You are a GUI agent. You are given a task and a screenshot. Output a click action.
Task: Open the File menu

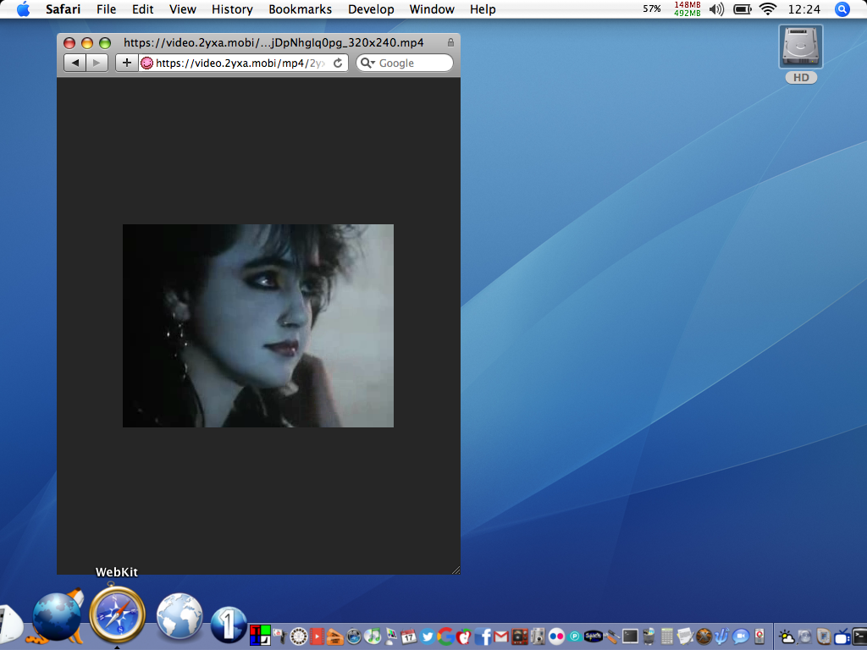click(106, 9)
